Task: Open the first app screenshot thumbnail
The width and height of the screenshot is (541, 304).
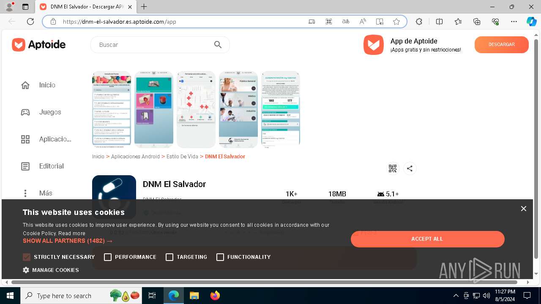Action: pyautogui.click(x=112, y=109)
